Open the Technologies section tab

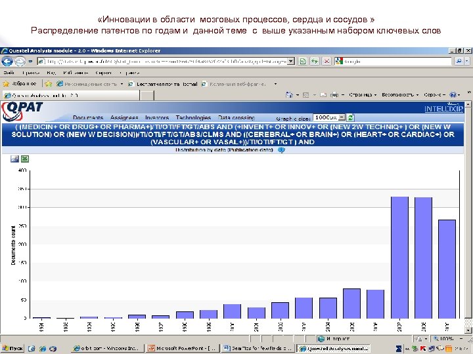click(193, 118)
